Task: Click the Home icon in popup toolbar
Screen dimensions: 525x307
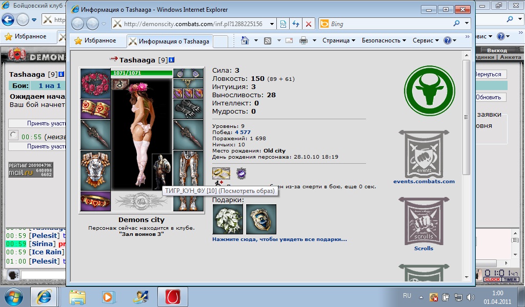Action: point(245,40)
